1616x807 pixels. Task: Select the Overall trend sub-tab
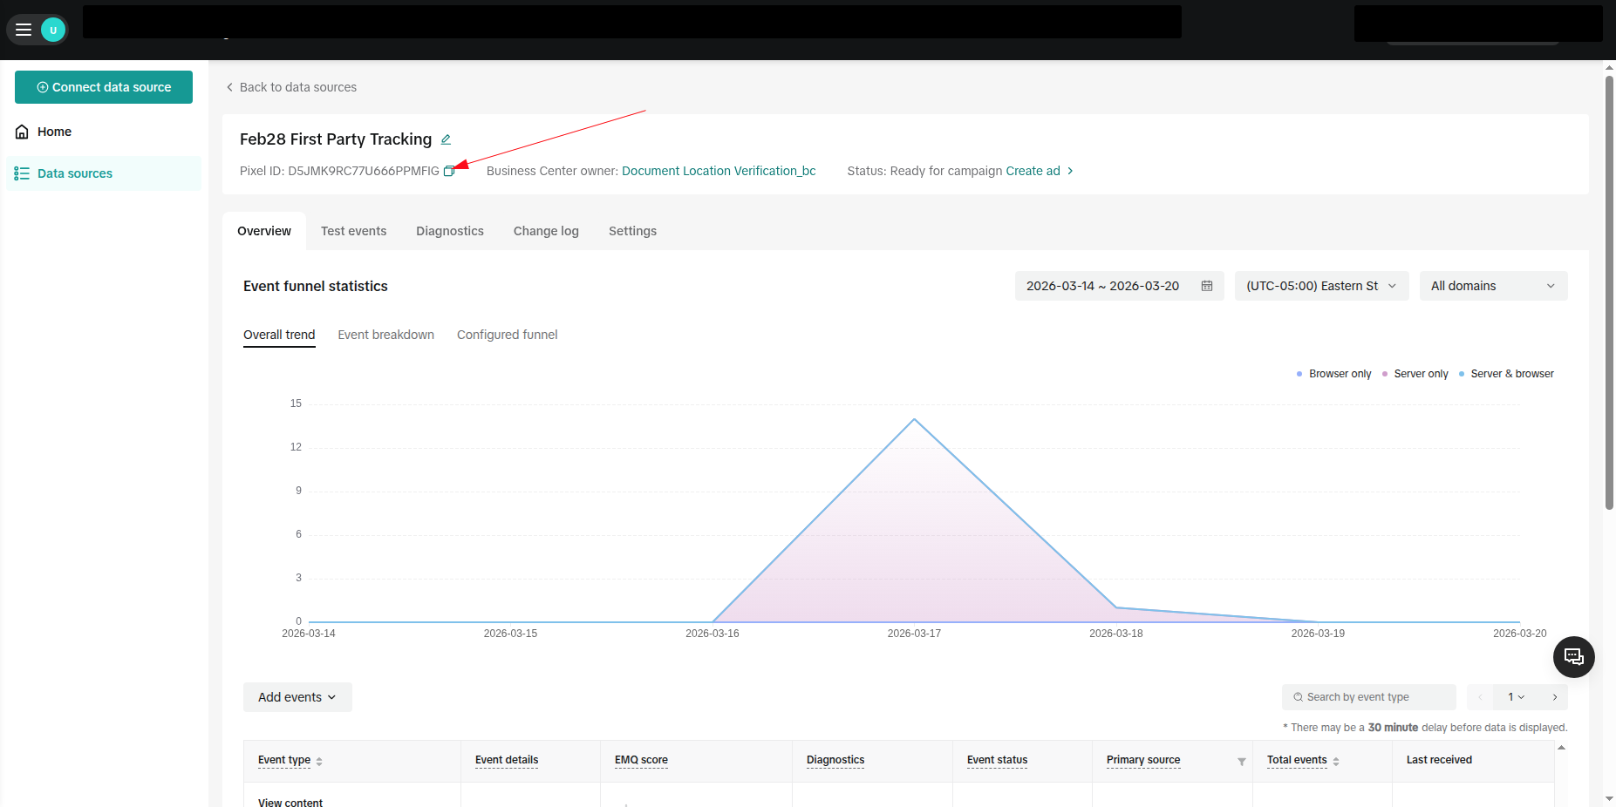tap(279, 335)
